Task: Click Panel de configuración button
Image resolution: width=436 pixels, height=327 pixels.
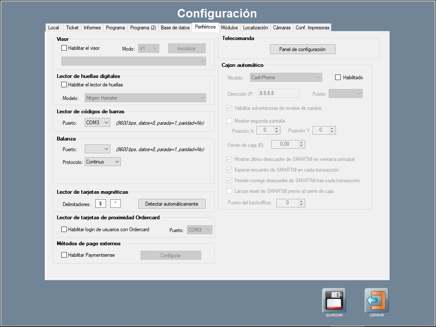Action: click(x=302, y=49)
